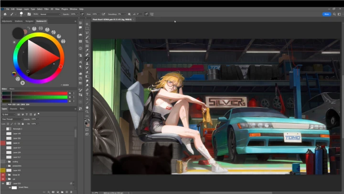
Task: Click the add layer mask icon
Action: (53, 192)
